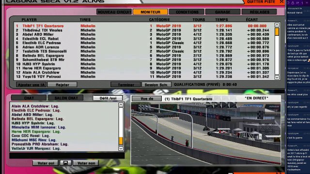The width and height of the screenshot is (310, 174).
Task: Select Abdel ABD Miller row
Action: pyautogui.click(x=144, y=34)
